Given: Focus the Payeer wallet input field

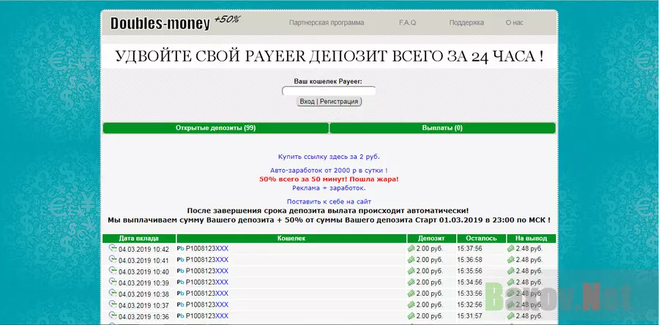Looking at the screenshot, I should 329,91.
